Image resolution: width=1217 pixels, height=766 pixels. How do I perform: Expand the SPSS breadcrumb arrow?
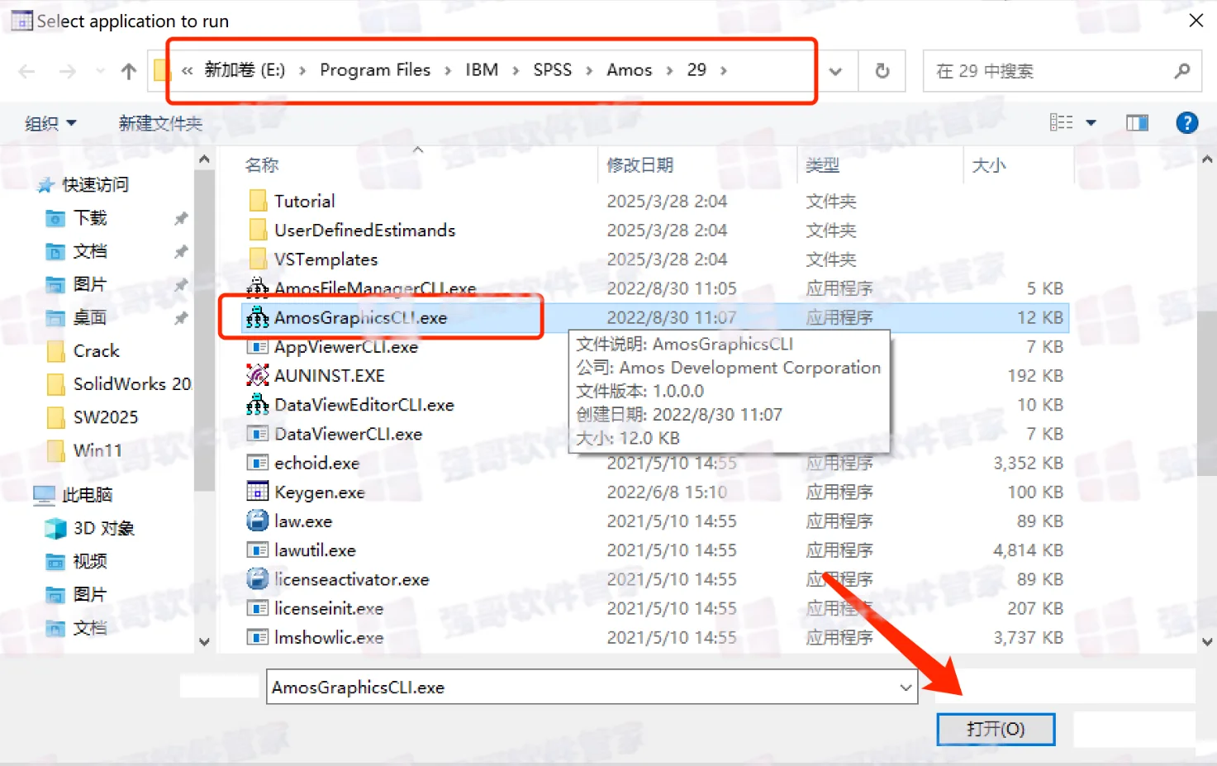(x=589, y=70)
